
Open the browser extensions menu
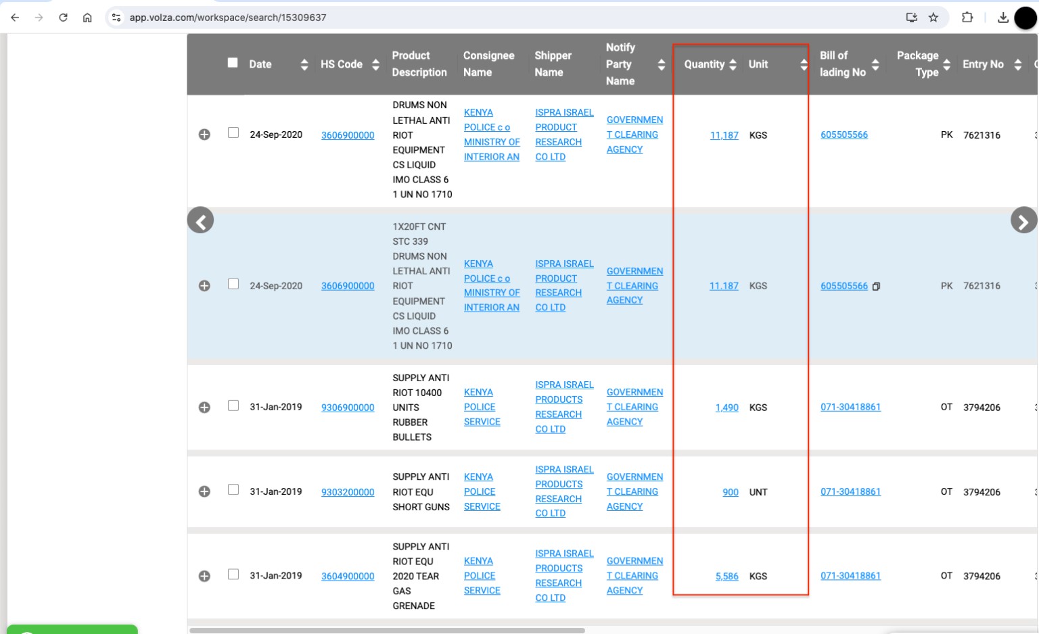[967, 18]
